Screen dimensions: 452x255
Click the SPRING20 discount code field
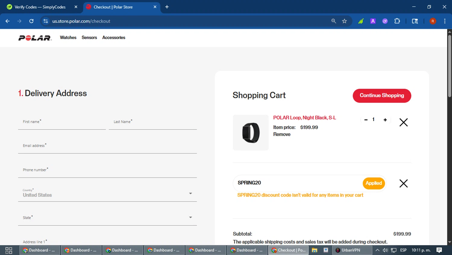[298, 183]
